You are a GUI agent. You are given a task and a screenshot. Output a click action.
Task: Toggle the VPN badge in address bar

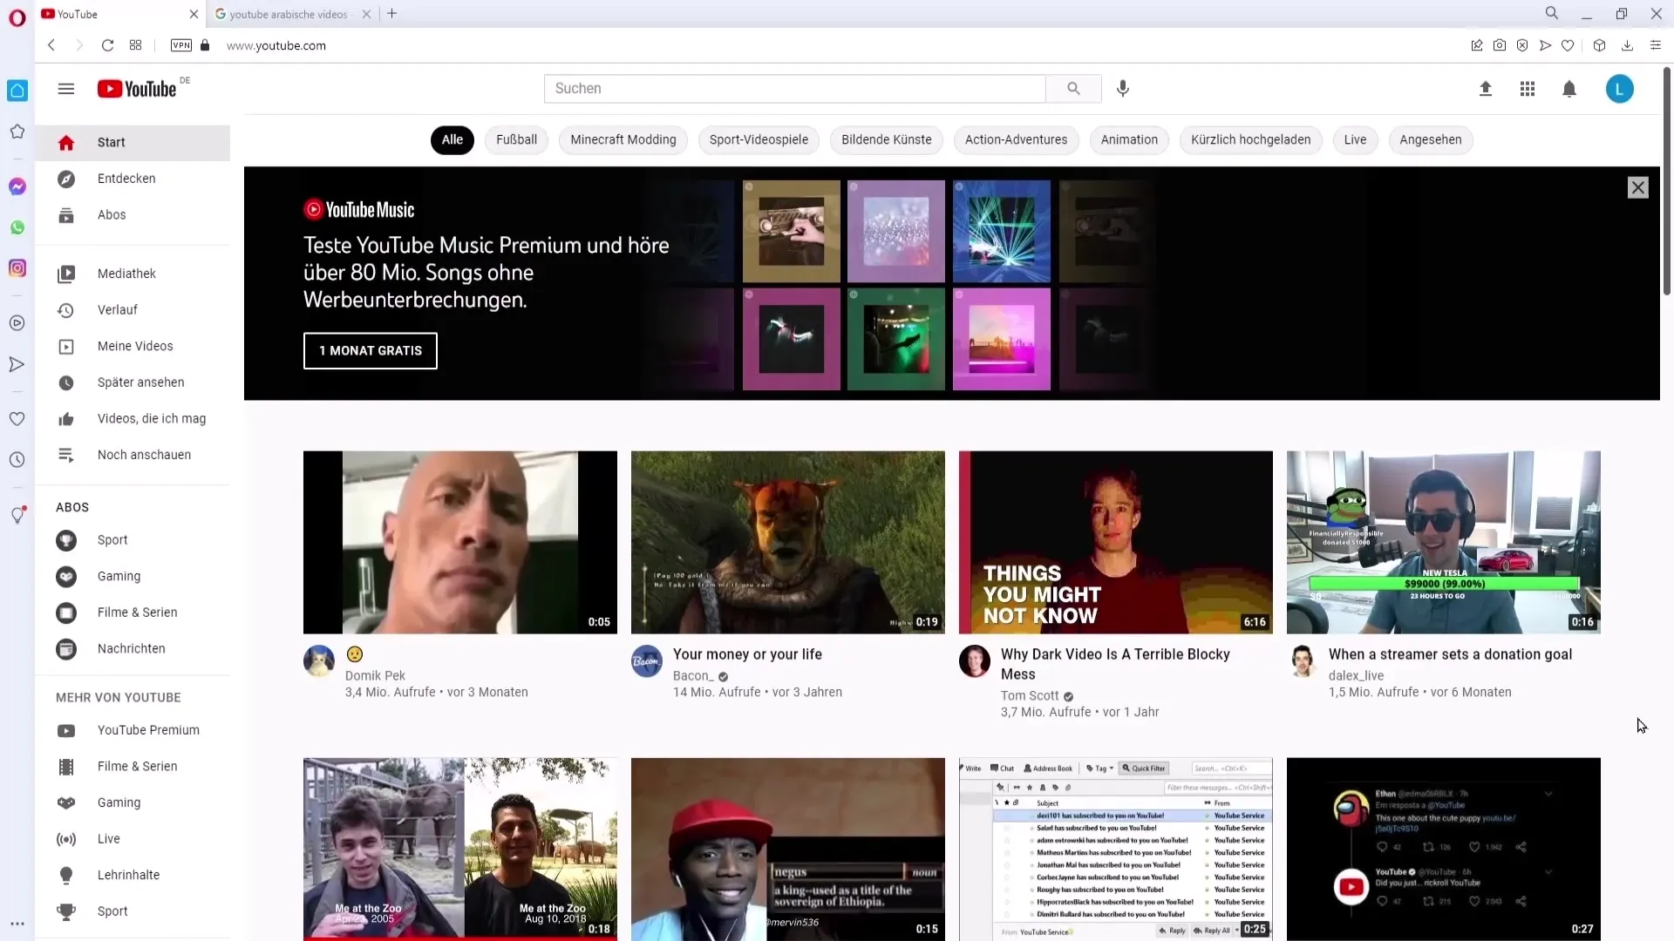click(181, 45)
